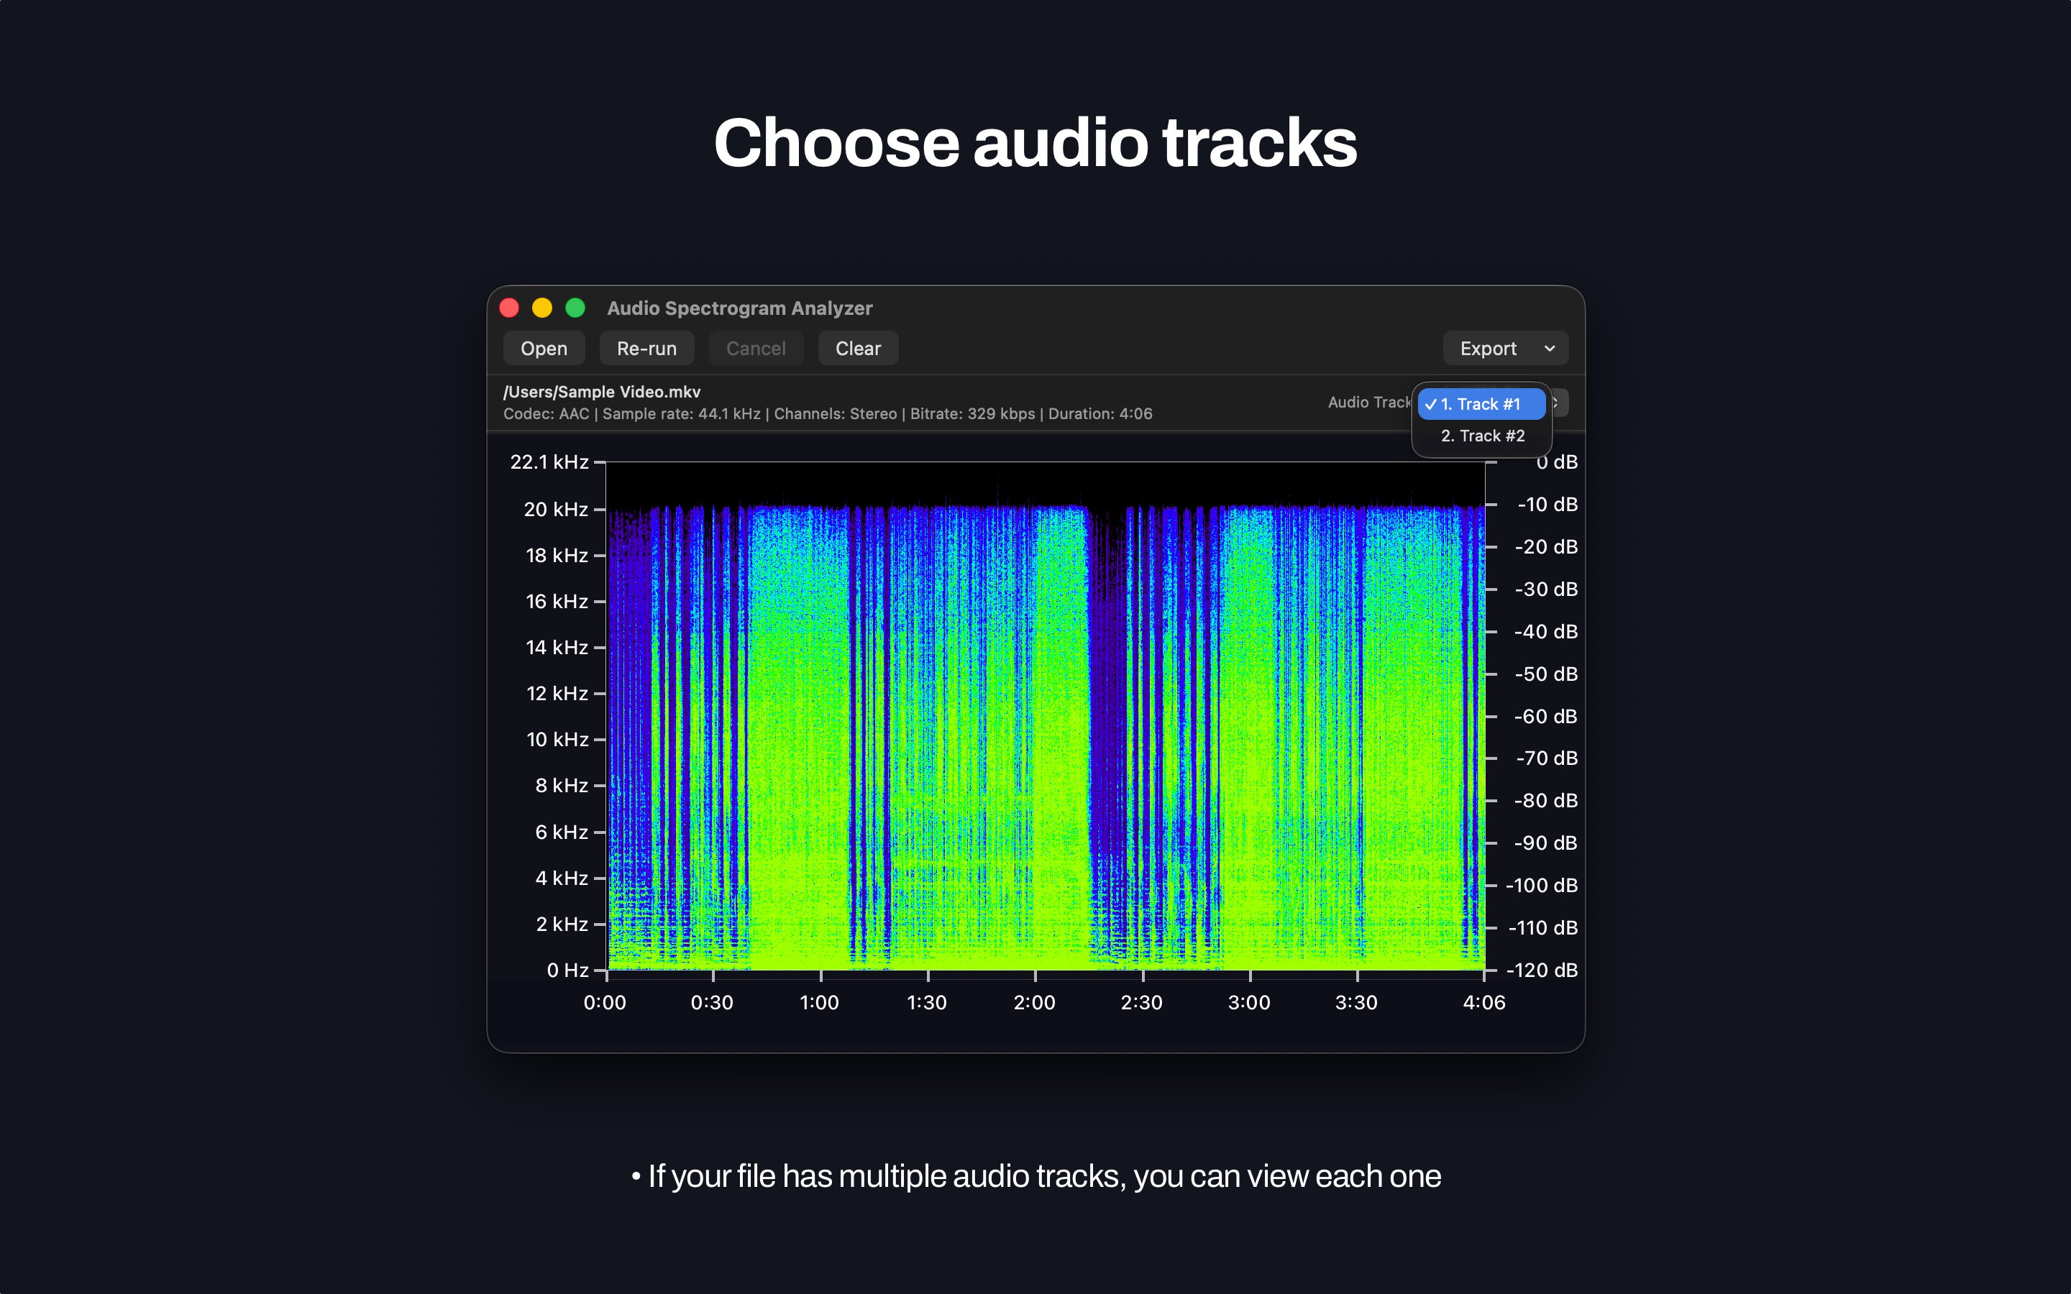The width and height of the screenshot is (2071, 1294).
Task: Click the multiple audio tracks caption text
Action: 1035,1177
